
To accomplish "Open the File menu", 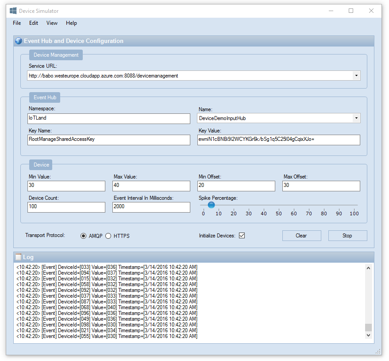I will 17,23.
